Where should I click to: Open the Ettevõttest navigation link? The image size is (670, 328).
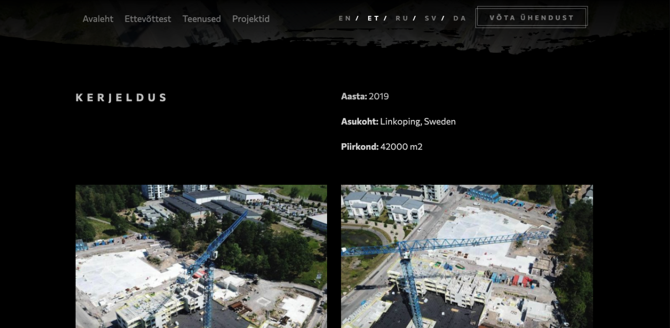tap(148, 19)
